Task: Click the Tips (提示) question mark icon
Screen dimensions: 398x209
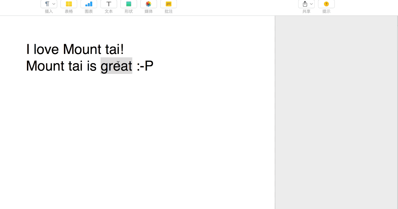Action: (326, 4)
